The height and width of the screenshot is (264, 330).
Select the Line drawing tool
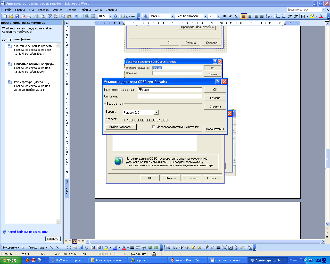point(51,247)
